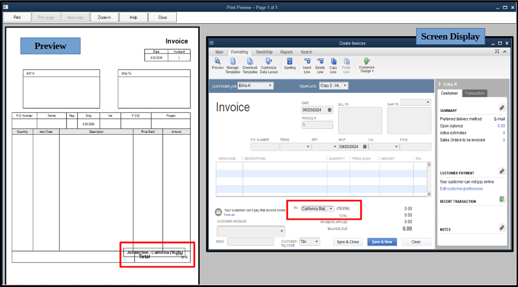Switch to the Reports tab
The height and width of the screenshot is (287, 518).
[287, 52]
